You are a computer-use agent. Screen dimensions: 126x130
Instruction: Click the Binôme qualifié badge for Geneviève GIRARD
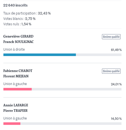(111, 37)
